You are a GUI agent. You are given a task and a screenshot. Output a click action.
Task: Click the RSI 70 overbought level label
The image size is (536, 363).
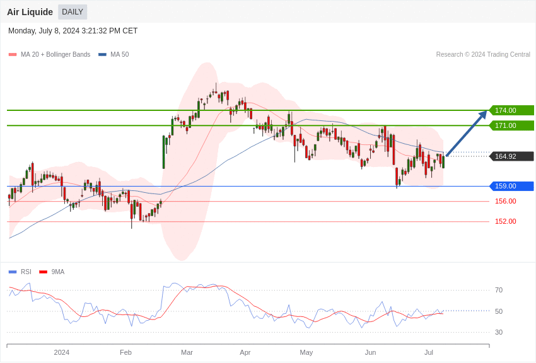499,290
